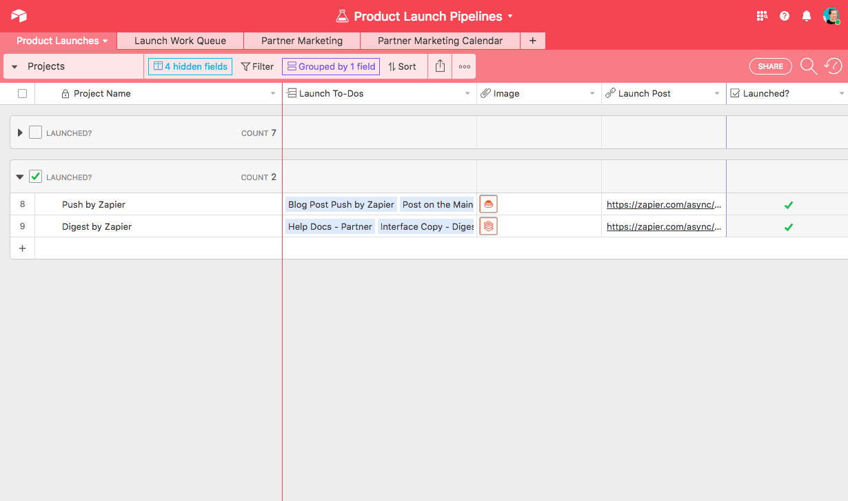
Task: Click the share view export icon
Action: pos(440,66)
